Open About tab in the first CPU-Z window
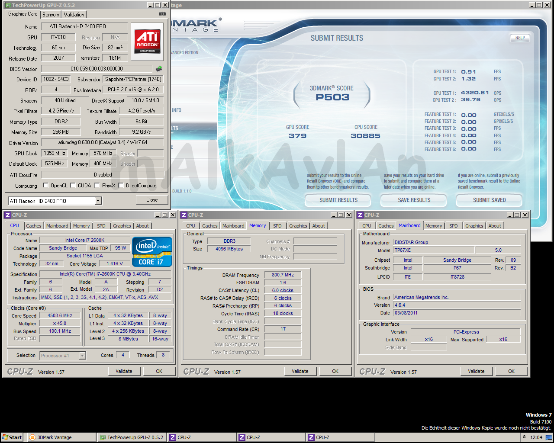The width and height of the screenshot is (554, 443). coord(142,226)
